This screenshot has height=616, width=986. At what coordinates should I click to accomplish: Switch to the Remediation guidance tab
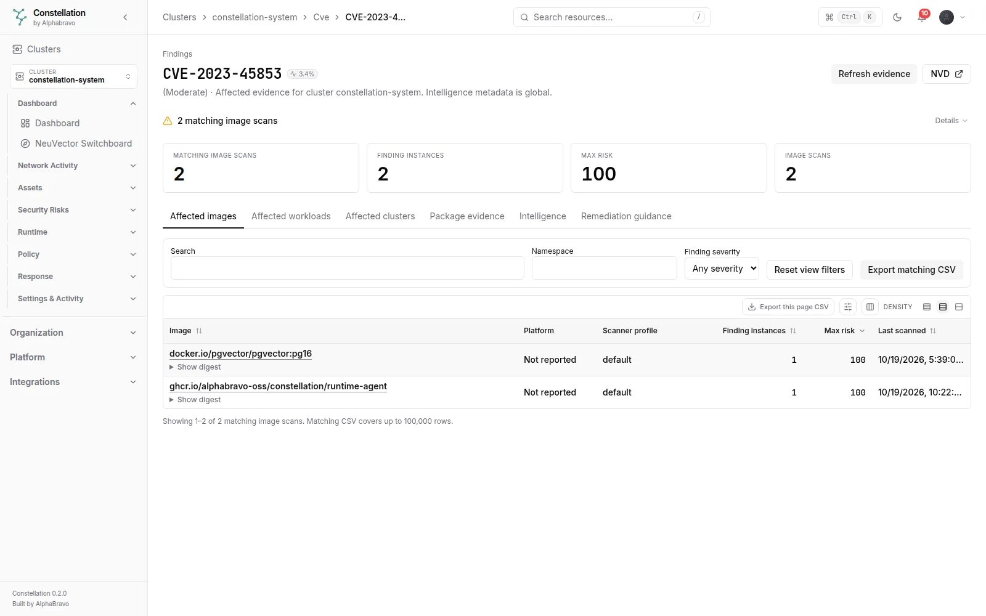(x=626, y=216)
